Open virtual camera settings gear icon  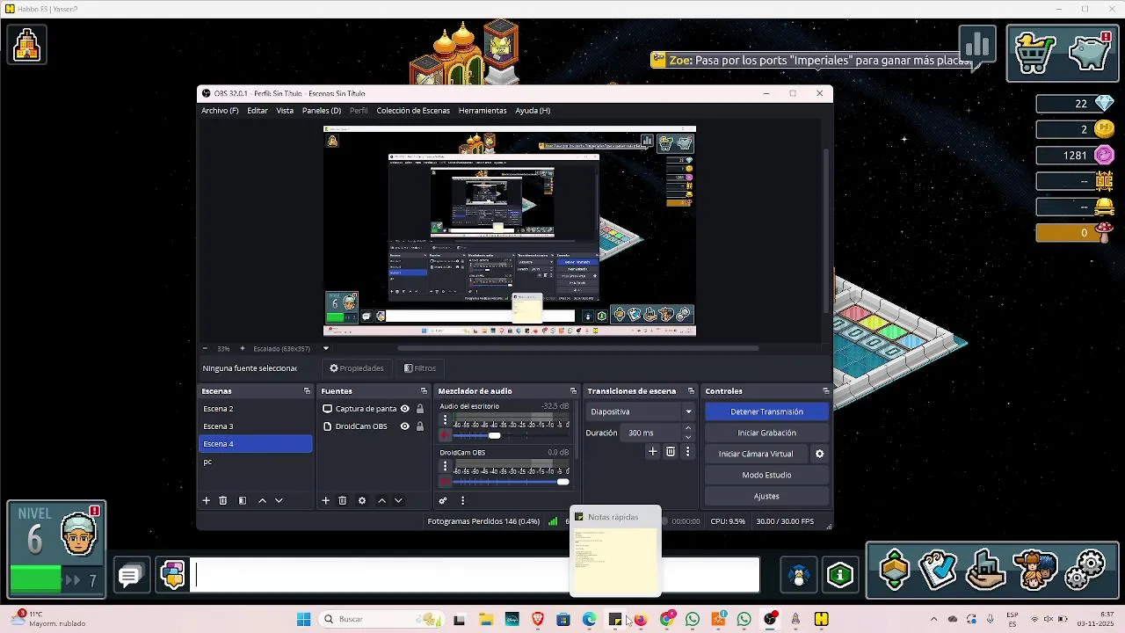819,454
